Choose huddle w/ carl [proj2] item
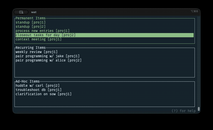The image size is (213, 130). (37, 86)
